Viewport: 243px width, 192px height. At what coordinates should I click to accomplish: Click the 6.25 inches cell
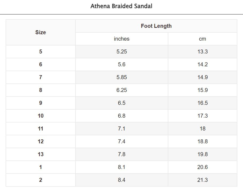coord(122,90)
